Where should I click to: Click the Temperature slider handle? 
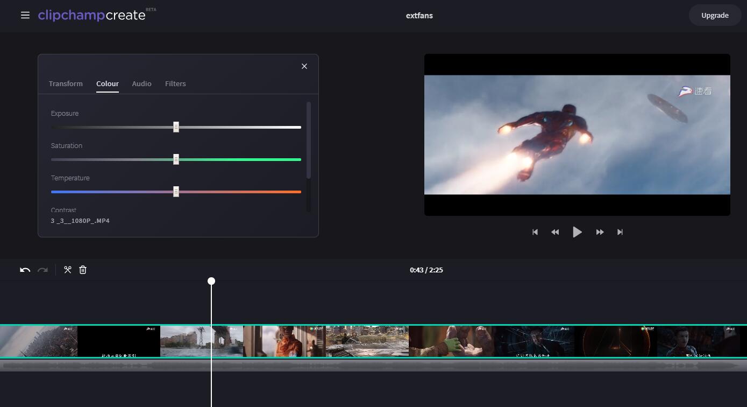coord(176,192)
